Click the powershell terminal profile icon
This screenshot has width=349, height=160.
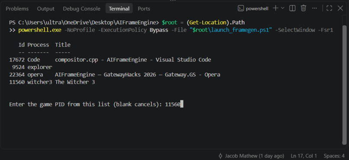coord(241,9)
